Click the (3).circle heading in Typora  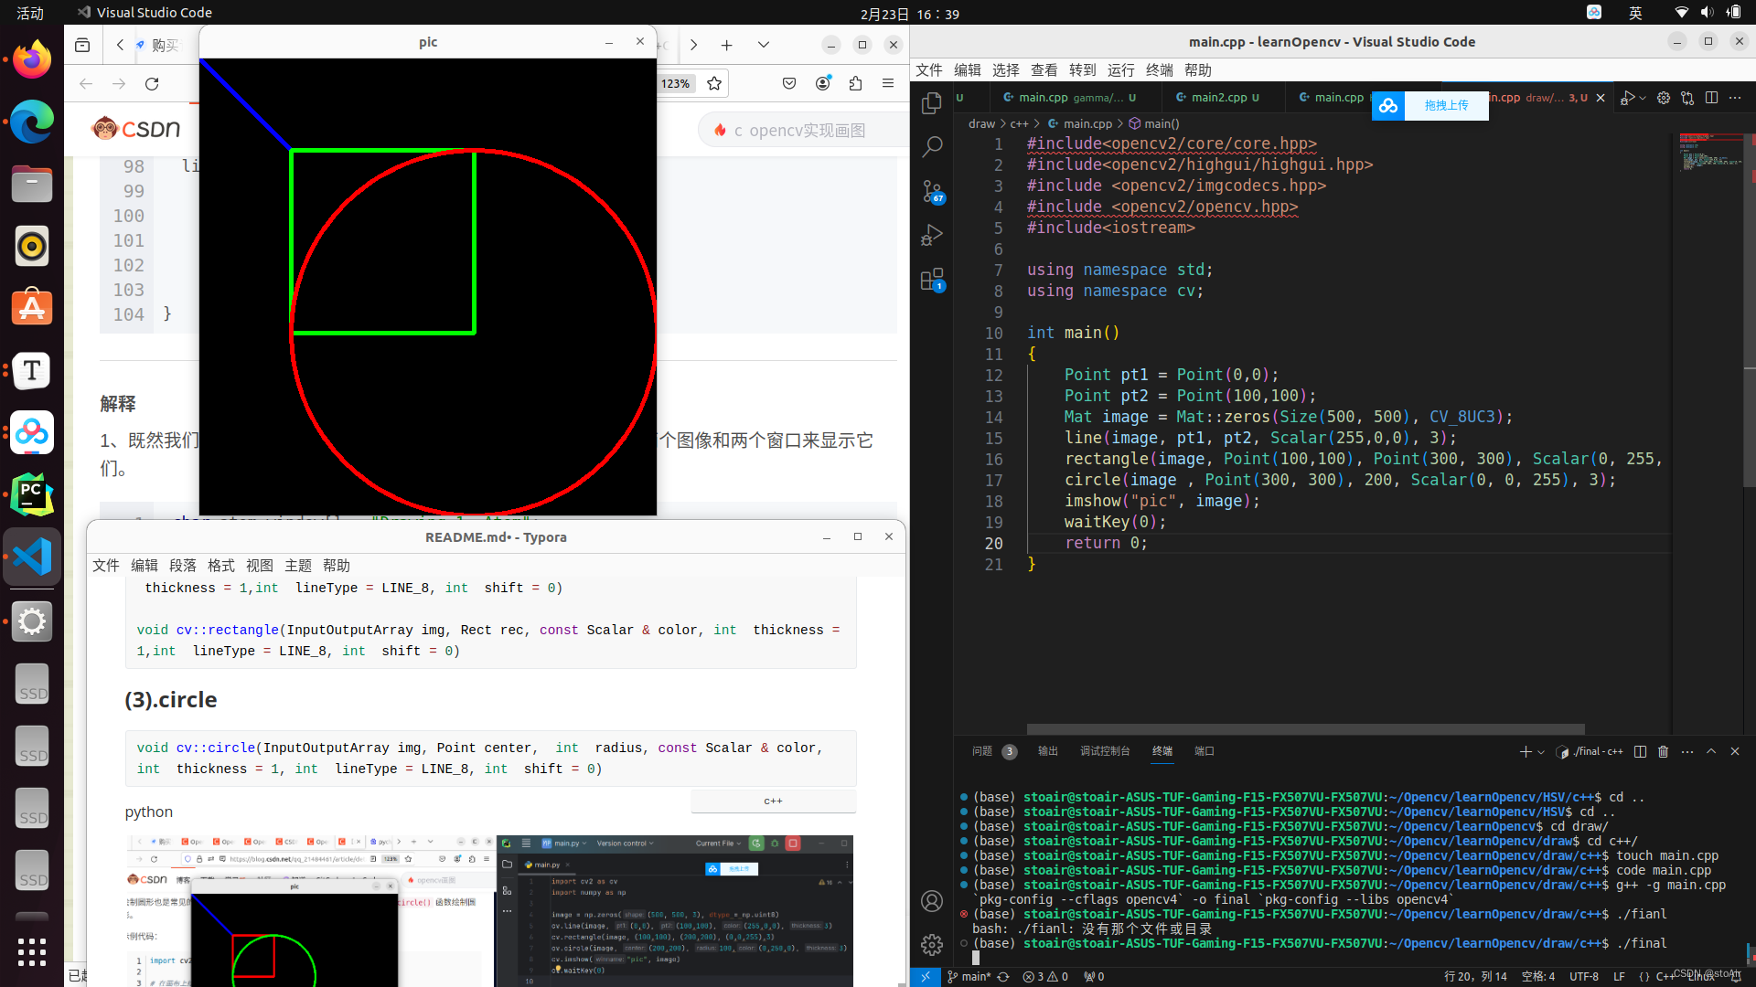[x=171, y=700]
